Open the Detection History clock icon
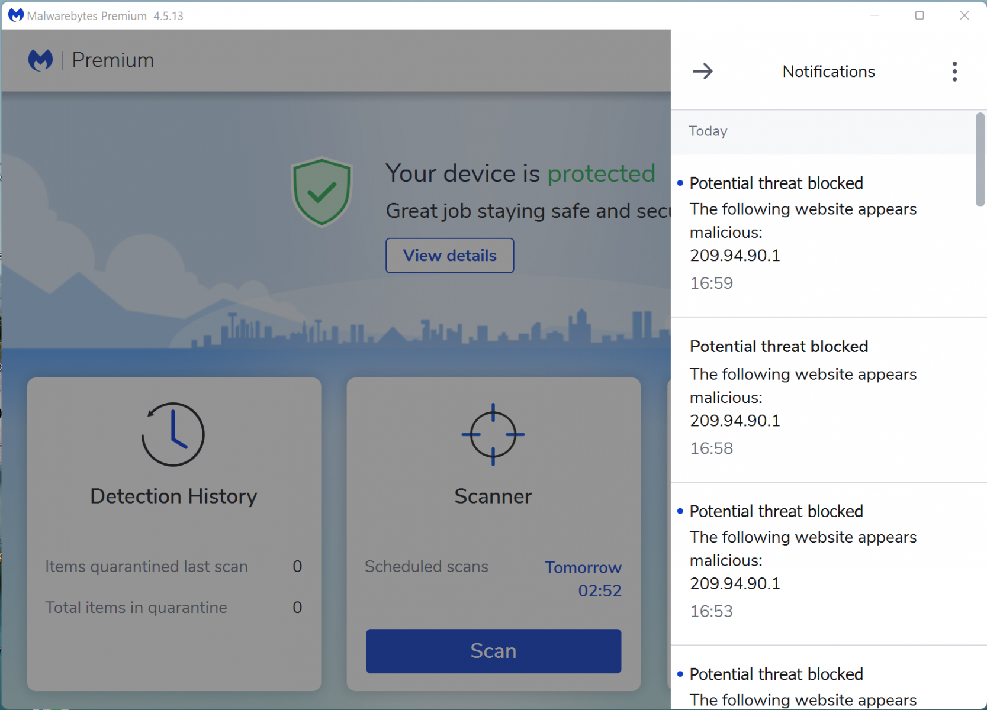The height and width of the screenshot is (710, 987). click(173, 434)
